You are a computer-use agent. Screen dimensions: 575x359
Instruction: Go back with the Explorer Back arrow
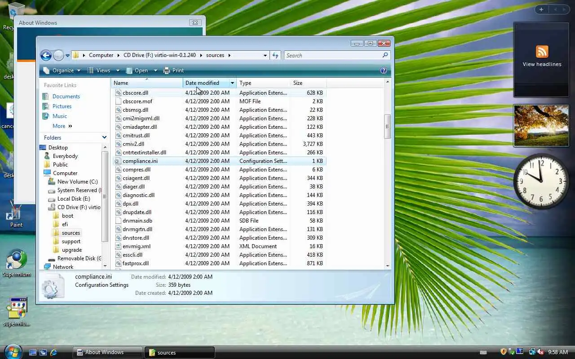46,55
